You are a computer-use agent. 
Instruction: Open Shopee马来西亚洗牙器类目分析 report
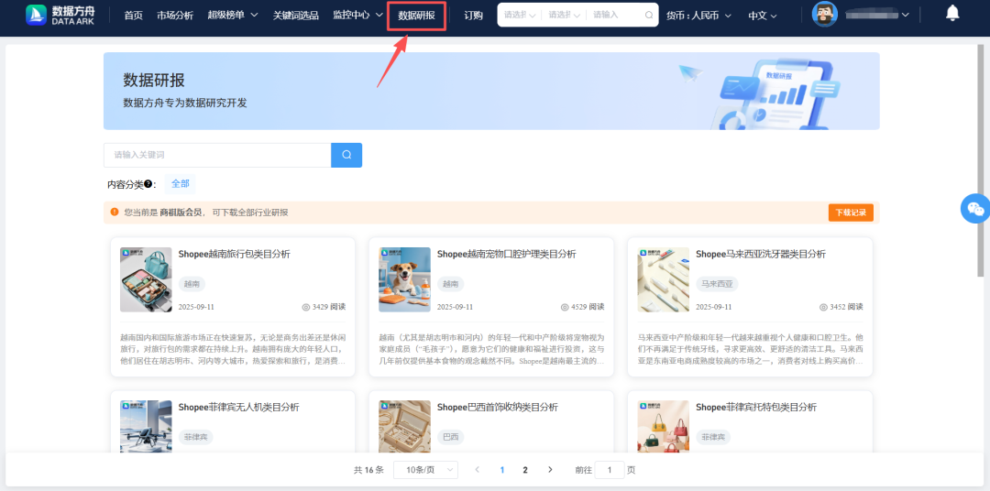click(760, 255)
